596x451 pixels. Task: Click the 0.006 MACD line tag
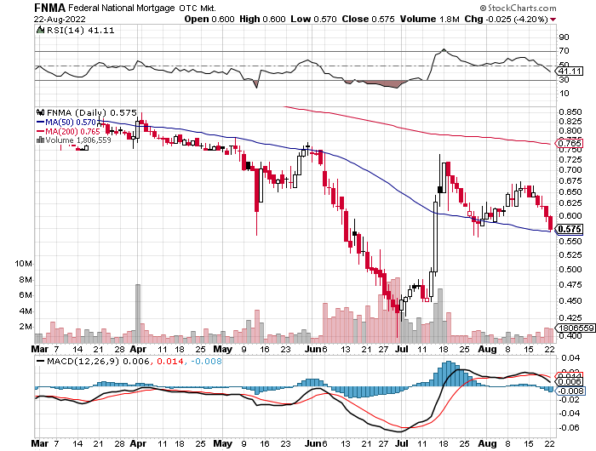point(570,381)
